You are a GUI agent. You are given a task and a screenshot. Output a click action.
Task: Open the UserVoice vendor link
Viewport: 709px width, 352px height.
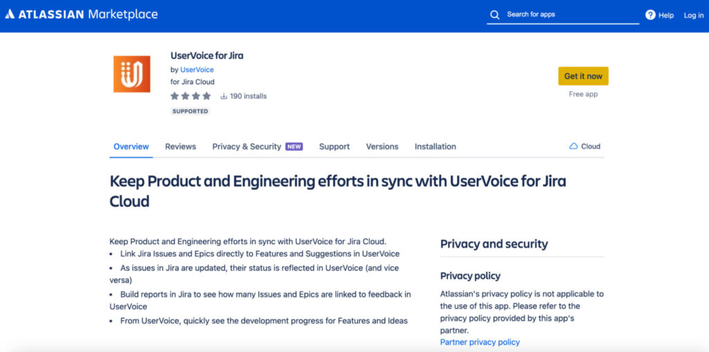pyautogui.click(x=197, y=70)
